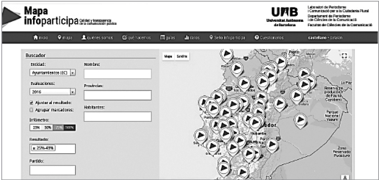Click the lone marker beside Parque Nacional Yasuní
Viewport: 379px width, 180px height.
click(300, 120)
